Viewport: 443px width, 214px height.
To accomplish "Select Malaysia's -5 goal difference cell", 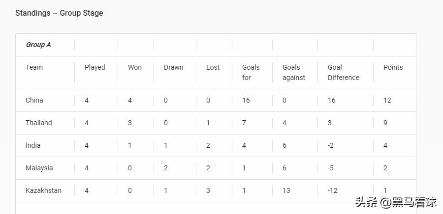I will [331, 168].
